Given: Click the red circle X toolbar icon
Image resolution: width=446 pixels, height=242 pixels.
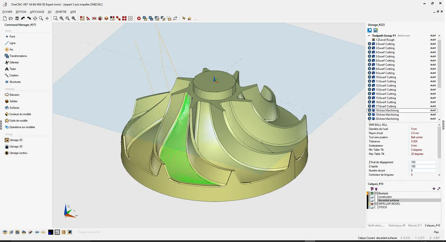Looking at the screenshot, I should coord(139,18).
